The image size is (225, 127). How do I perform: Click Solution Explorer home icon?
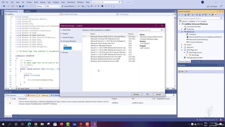pyautogui.click(x=185, y=15)
